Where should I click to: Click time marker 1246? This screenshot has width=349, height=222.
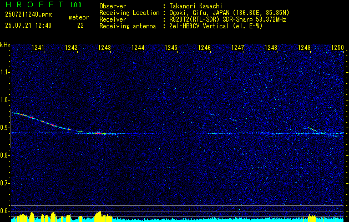[204, 47]
